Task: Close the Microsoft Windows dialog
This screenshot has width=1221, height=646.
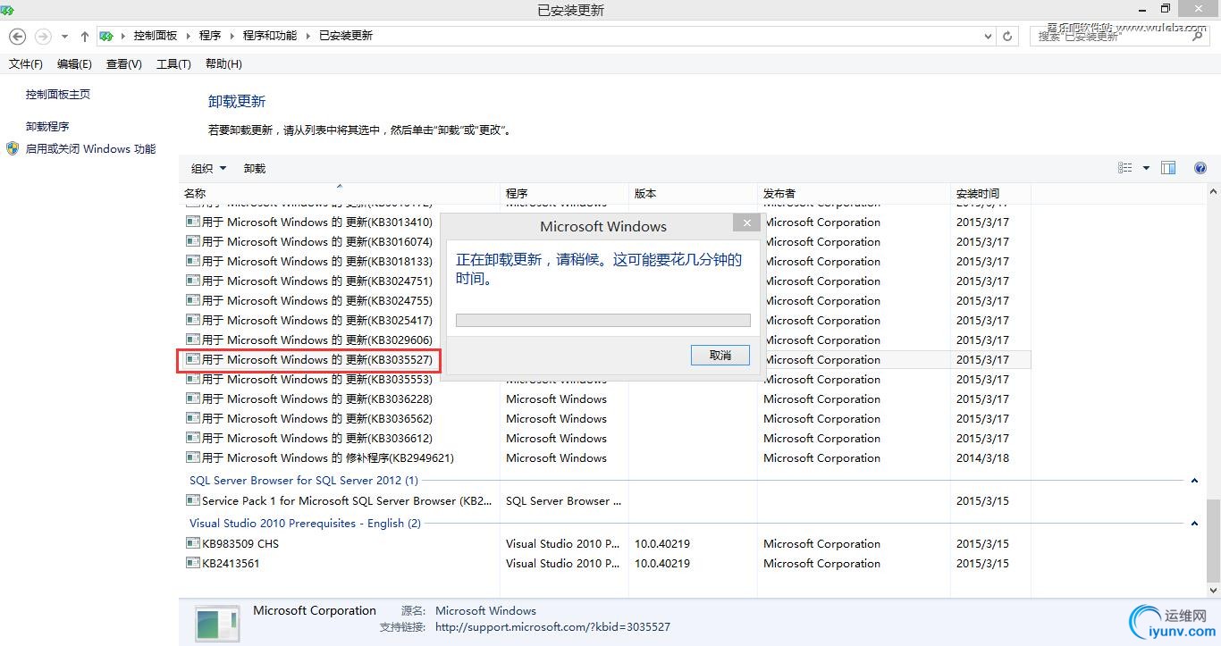Action: (x=746, y=222)
